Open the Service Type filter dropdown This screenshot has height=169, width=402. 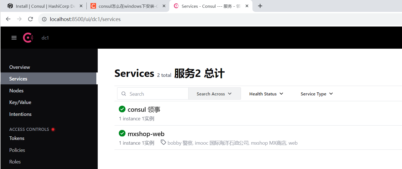tap(316, 94)
